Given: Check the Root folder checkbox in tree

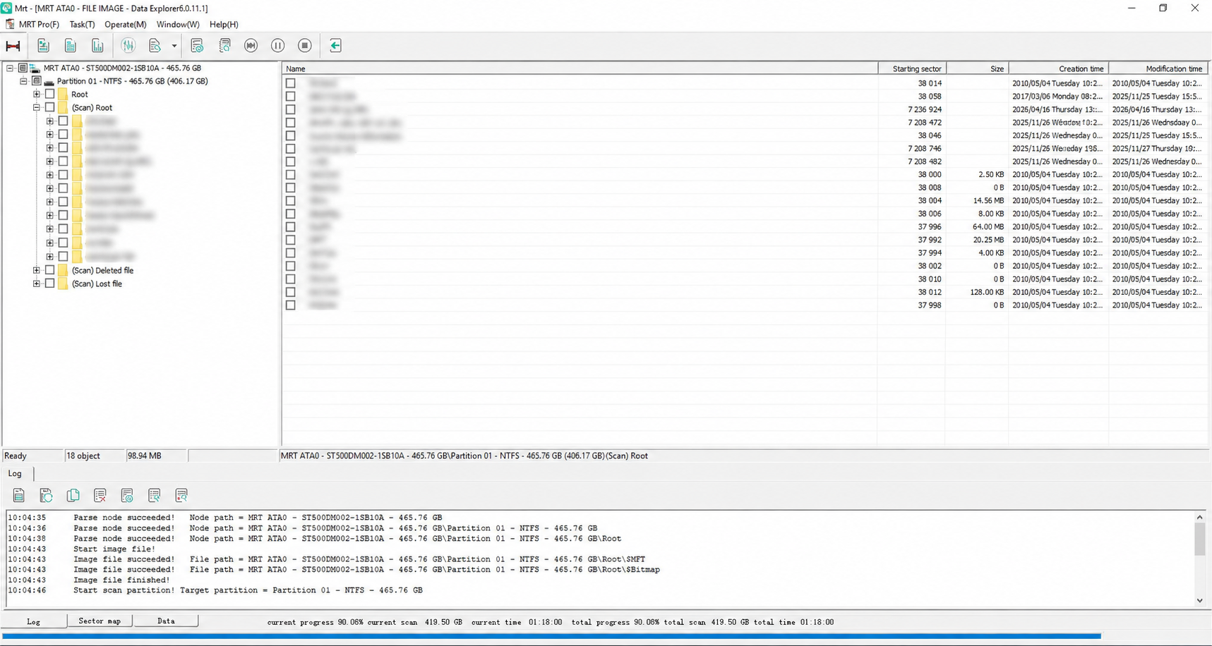Looking at the screenshot, I should 50,94.
